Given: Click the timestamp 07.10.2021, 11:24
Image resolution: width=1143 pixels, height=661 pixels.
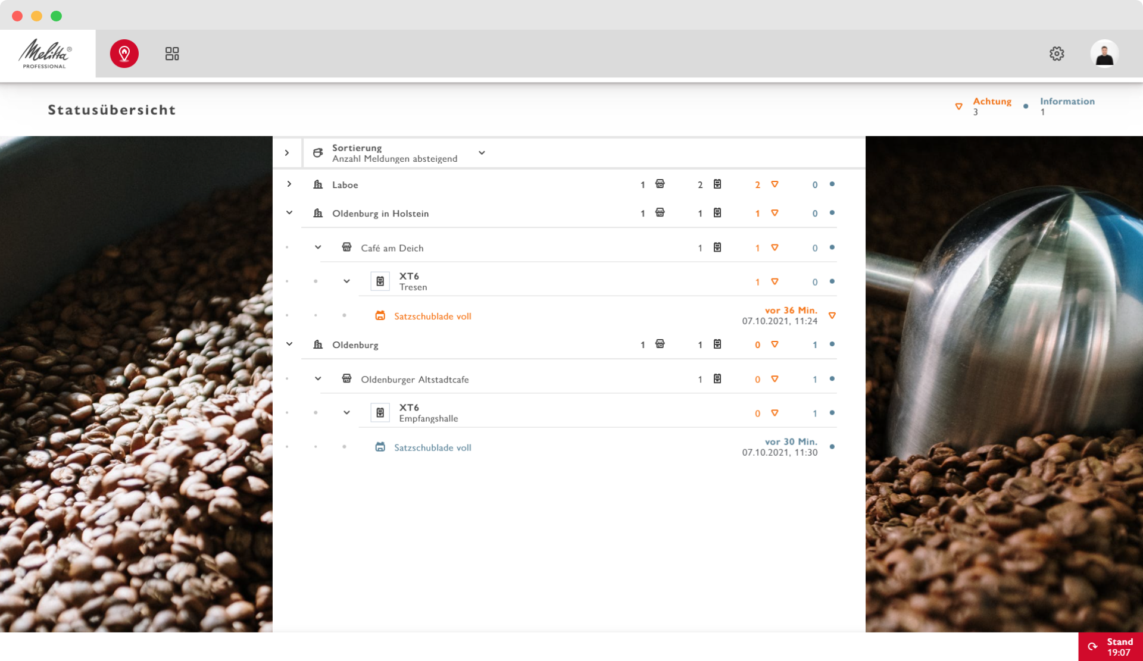Looking at the screenshot, I should [780, 321].
